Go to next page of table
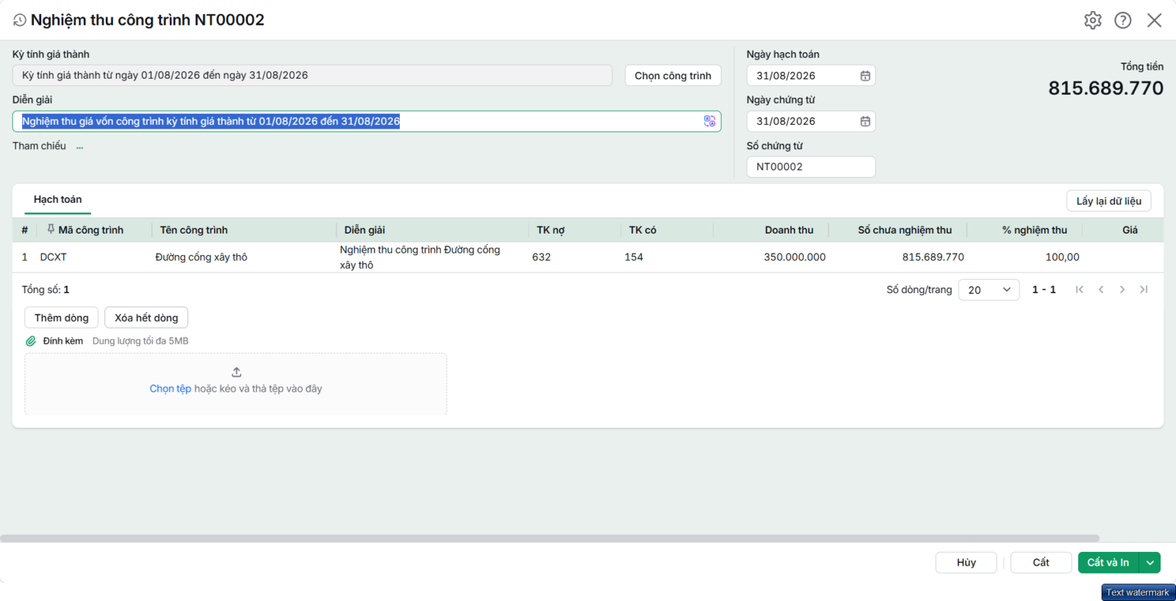1176x601 pixels. pyautogui.click(x=1122, y=289)
